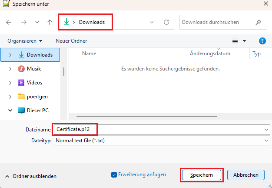The image size is (272, 188).
Task: Expand the Downloads tree node
Action: [x=10, y=55]
